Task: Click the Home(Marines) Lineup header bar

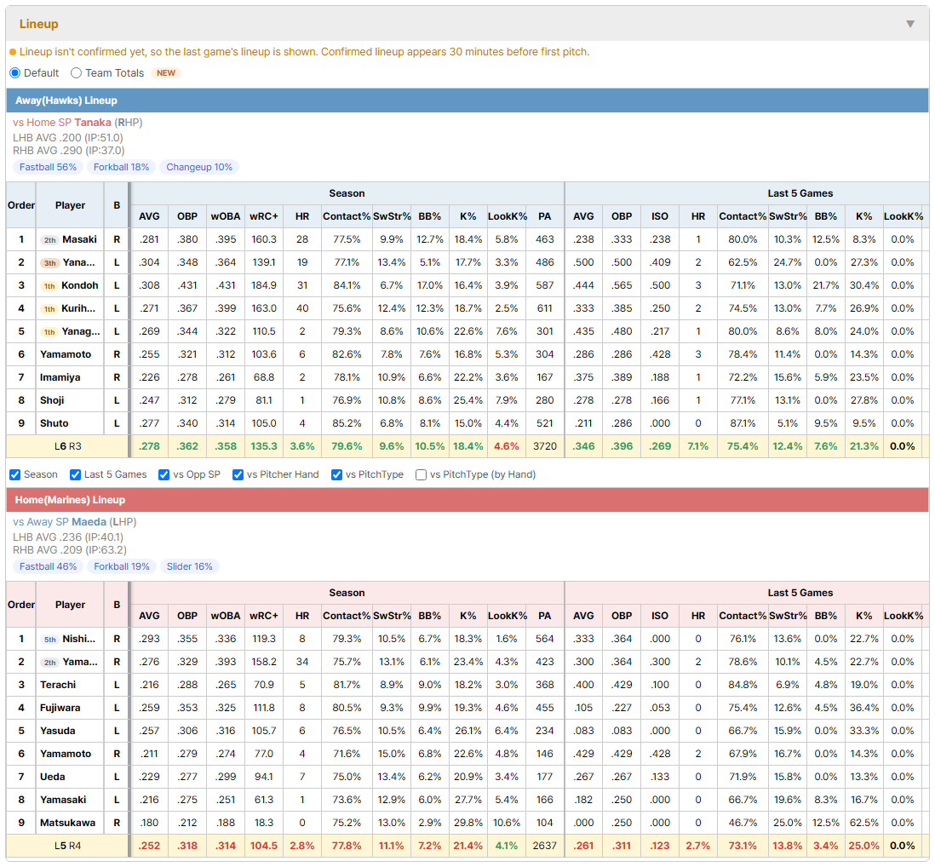Action: [467, 500]
